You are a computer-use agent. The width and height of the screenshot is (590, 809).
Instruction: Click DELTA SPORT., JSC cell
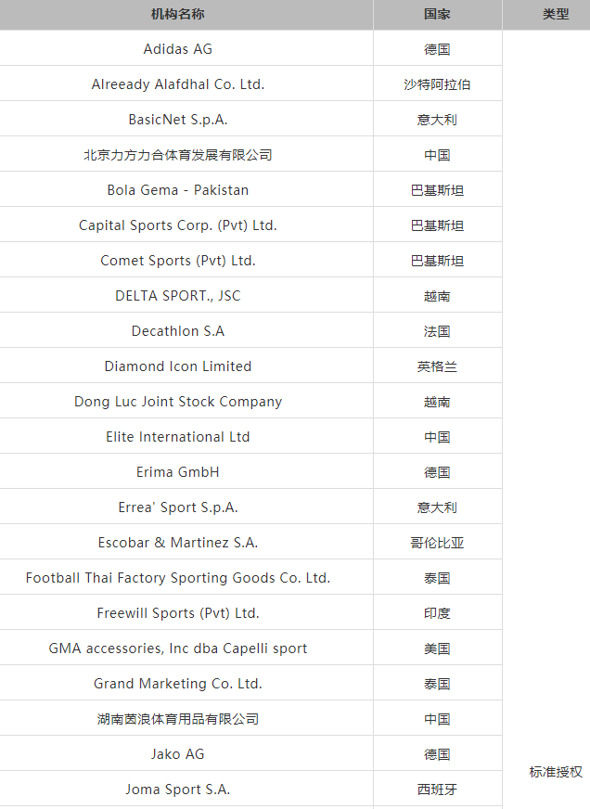[x=178, y=296]
